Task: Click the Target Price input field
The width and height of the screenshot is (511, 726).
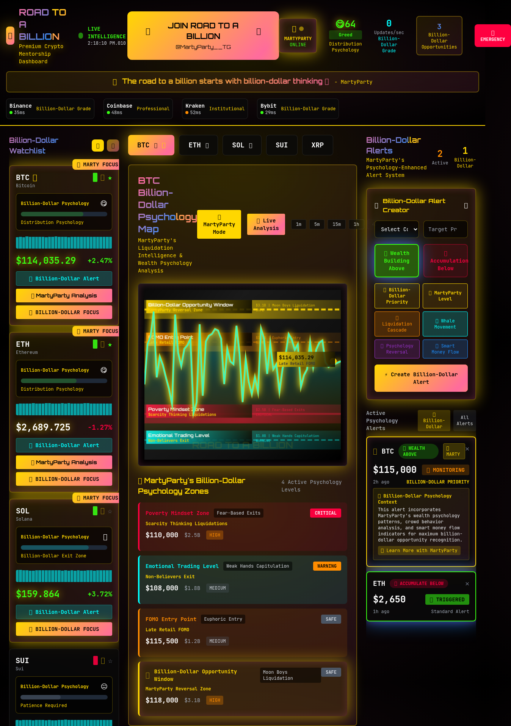Action: point(445,229)
